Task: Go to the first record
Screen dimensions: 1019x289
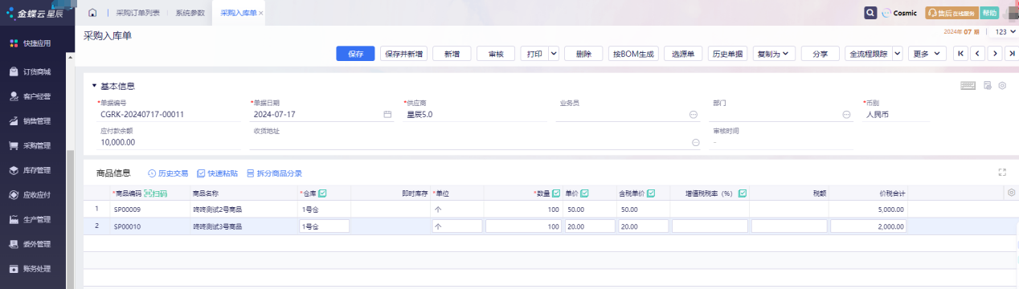Action: click(x=960, y=53)
